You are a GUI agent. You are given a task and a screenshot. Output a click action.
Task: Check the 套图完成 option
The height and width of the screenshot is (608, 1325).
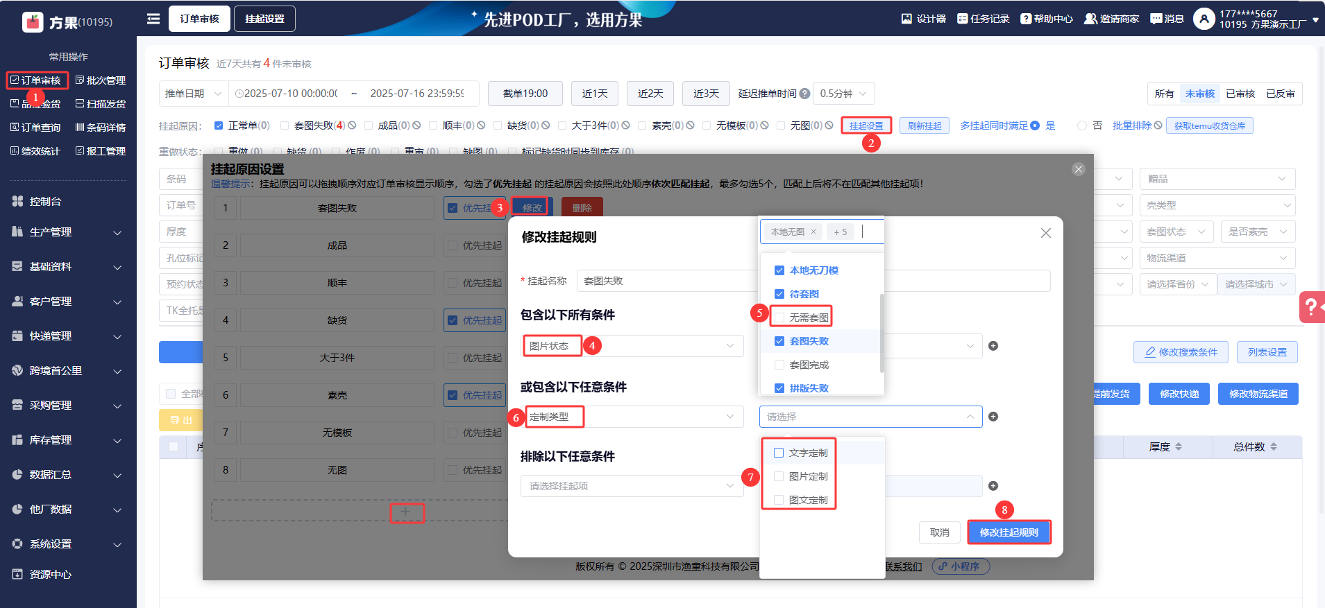pos(779,365)
